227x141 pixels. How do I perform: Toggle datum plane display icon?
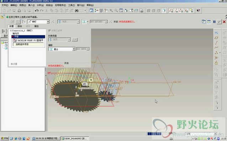171,11
